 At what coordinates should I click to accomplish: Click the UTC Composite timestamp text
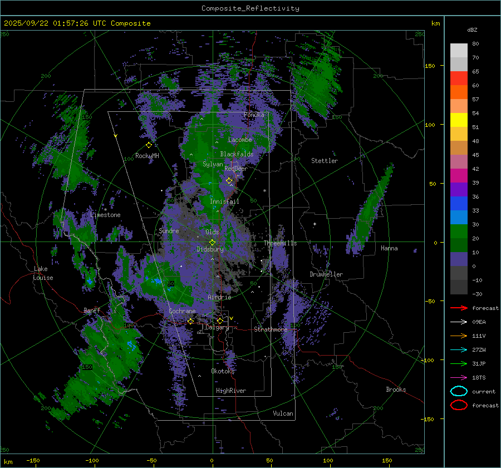pyautogui.click(x=77, y=23)
